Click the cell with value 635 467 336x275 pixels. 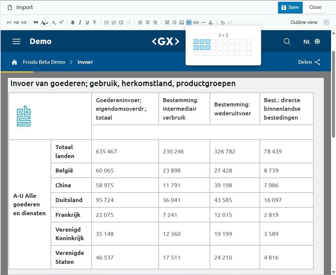tap(125, 151)
